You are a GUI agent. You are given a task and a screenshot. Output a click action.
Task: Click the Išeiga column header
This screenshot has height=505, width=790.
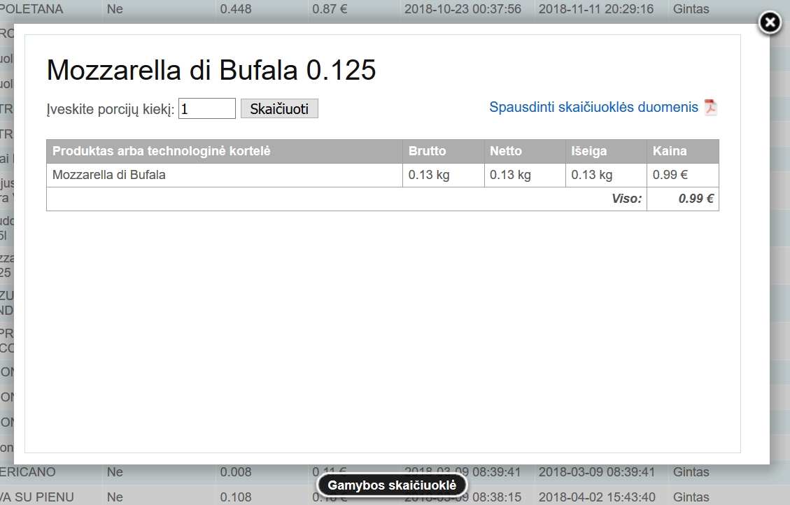coord(588,151)
